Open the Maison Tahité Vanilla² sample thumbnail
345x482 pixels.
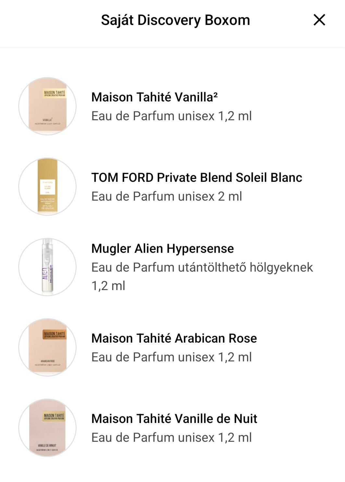tap(47, 106)
